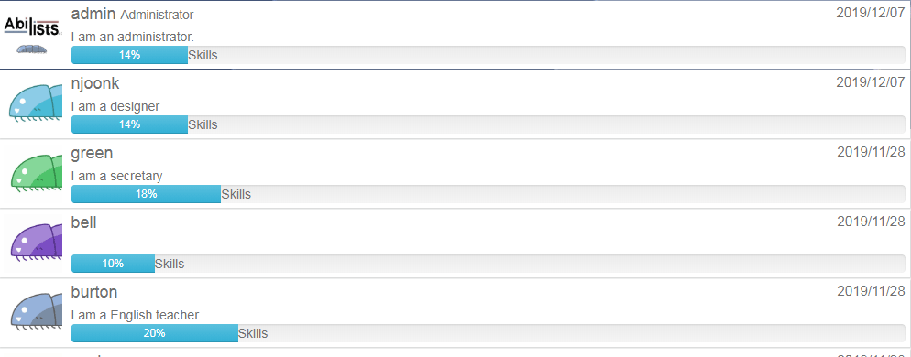Open the burton username
This screenshot has height=357, width=911.
click(94, 291)
